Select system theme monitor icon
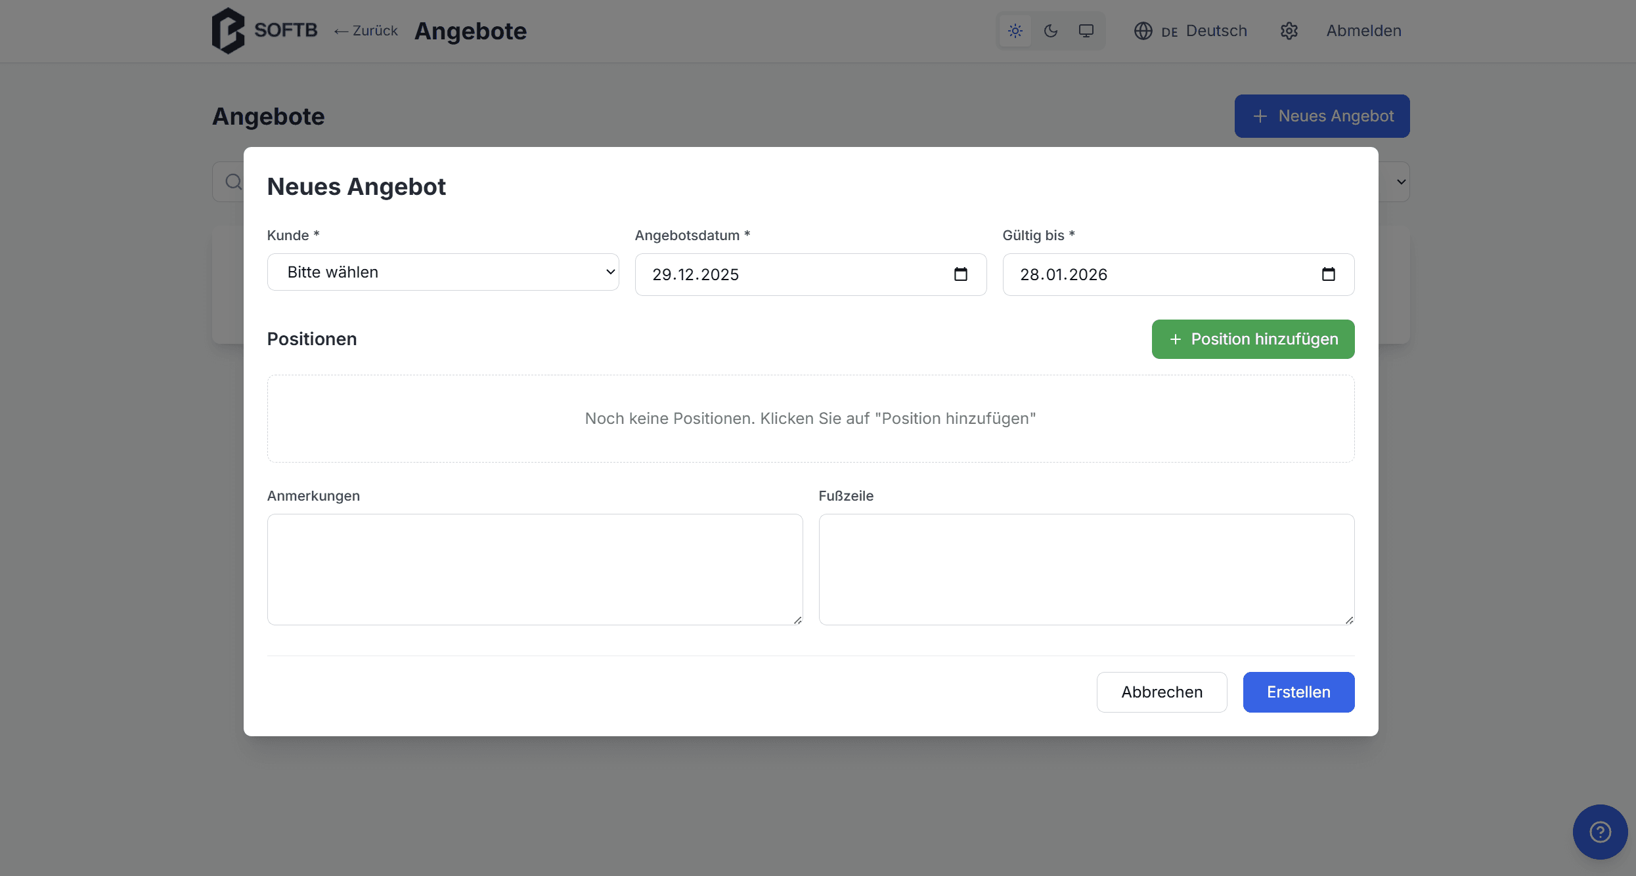Screen dimensions: 1636x876 [1086, 31]
